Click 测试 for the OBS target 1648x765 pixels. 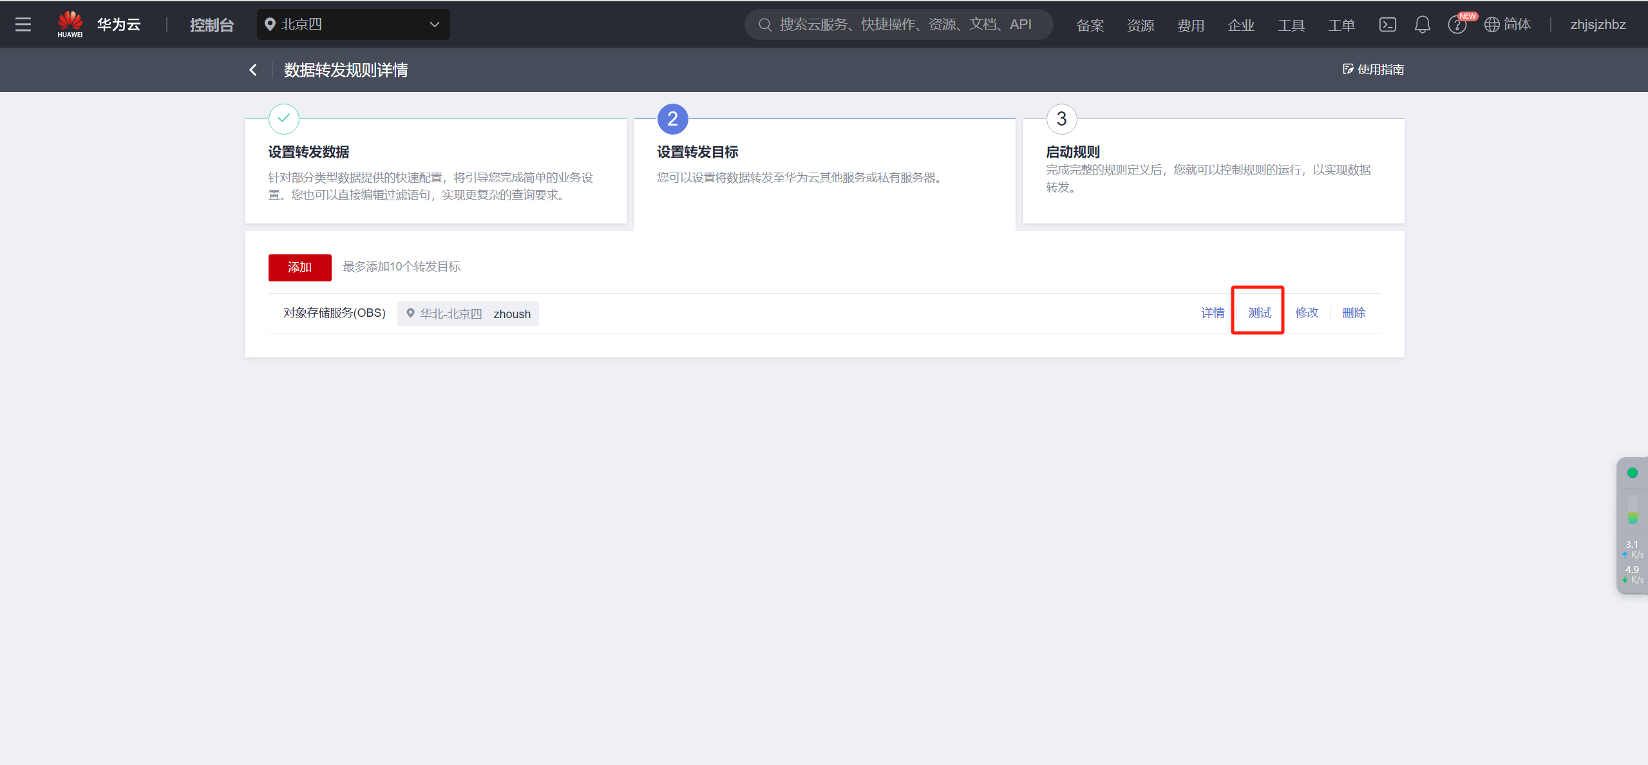1259,313
